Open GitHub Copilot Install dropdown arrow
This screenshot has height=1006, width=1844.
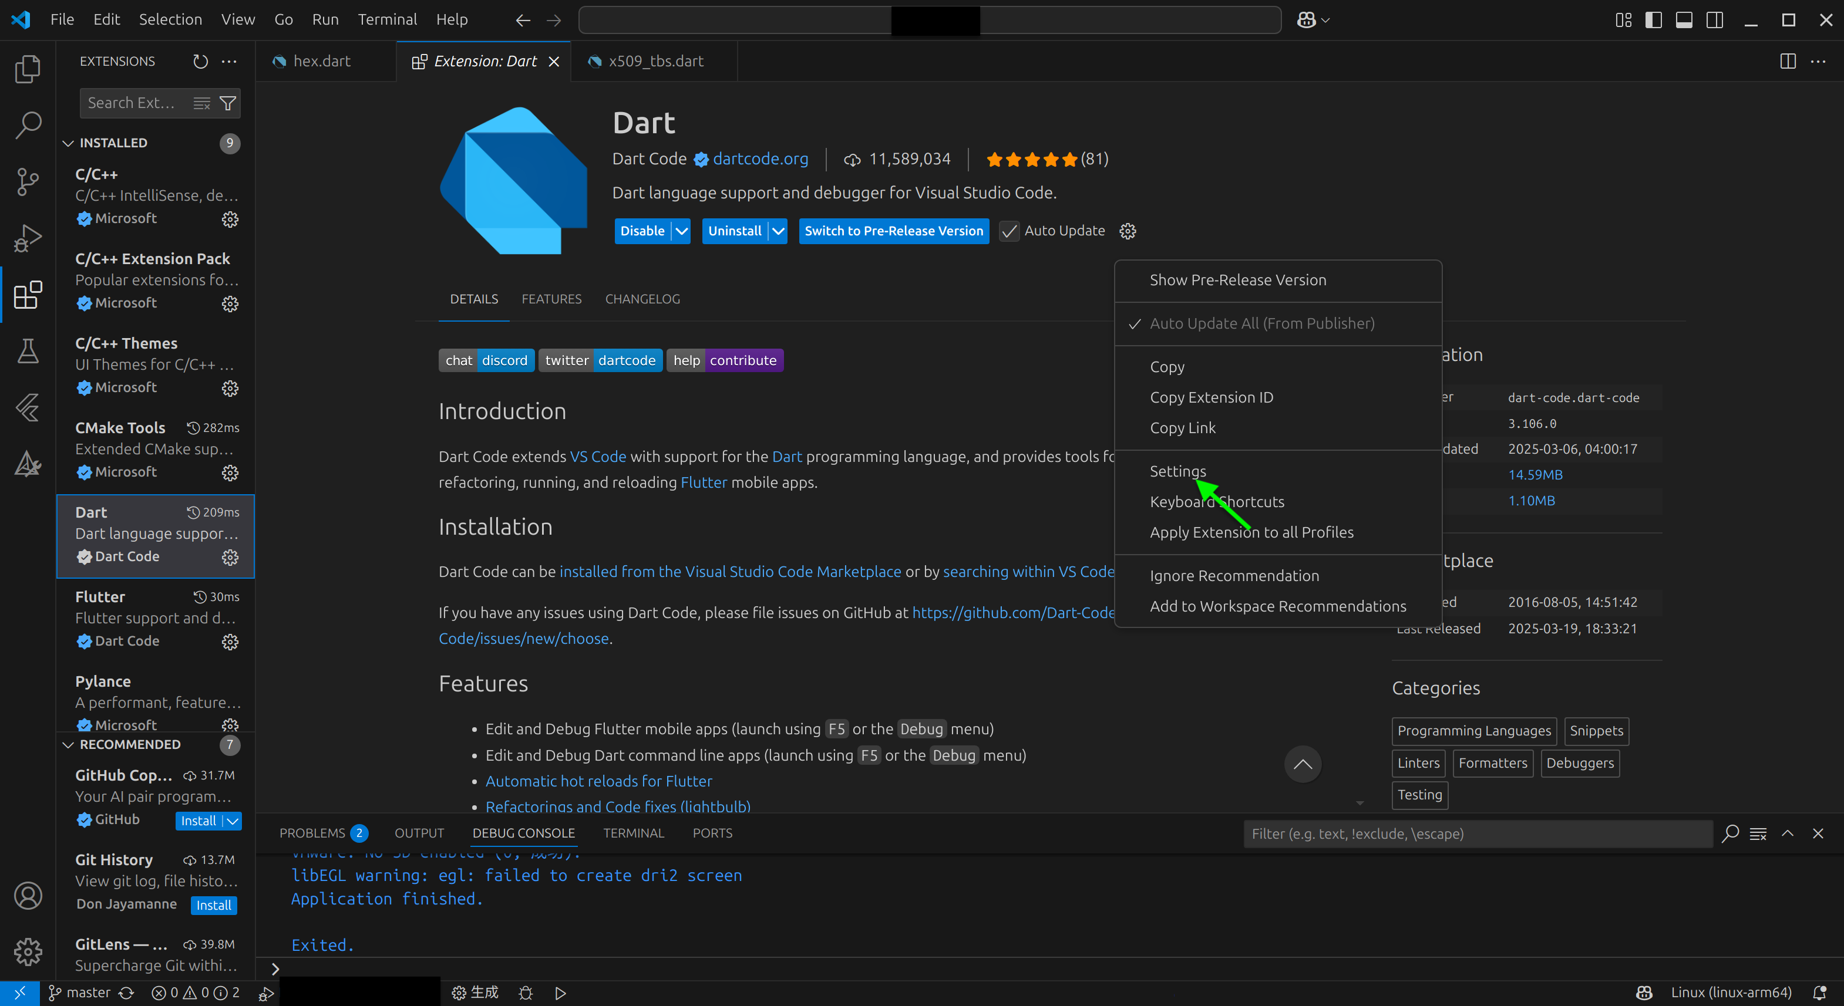point(233,821)
